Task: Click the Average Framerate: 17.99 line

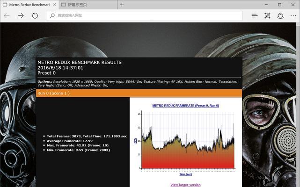Action: [x=70, y=141]
